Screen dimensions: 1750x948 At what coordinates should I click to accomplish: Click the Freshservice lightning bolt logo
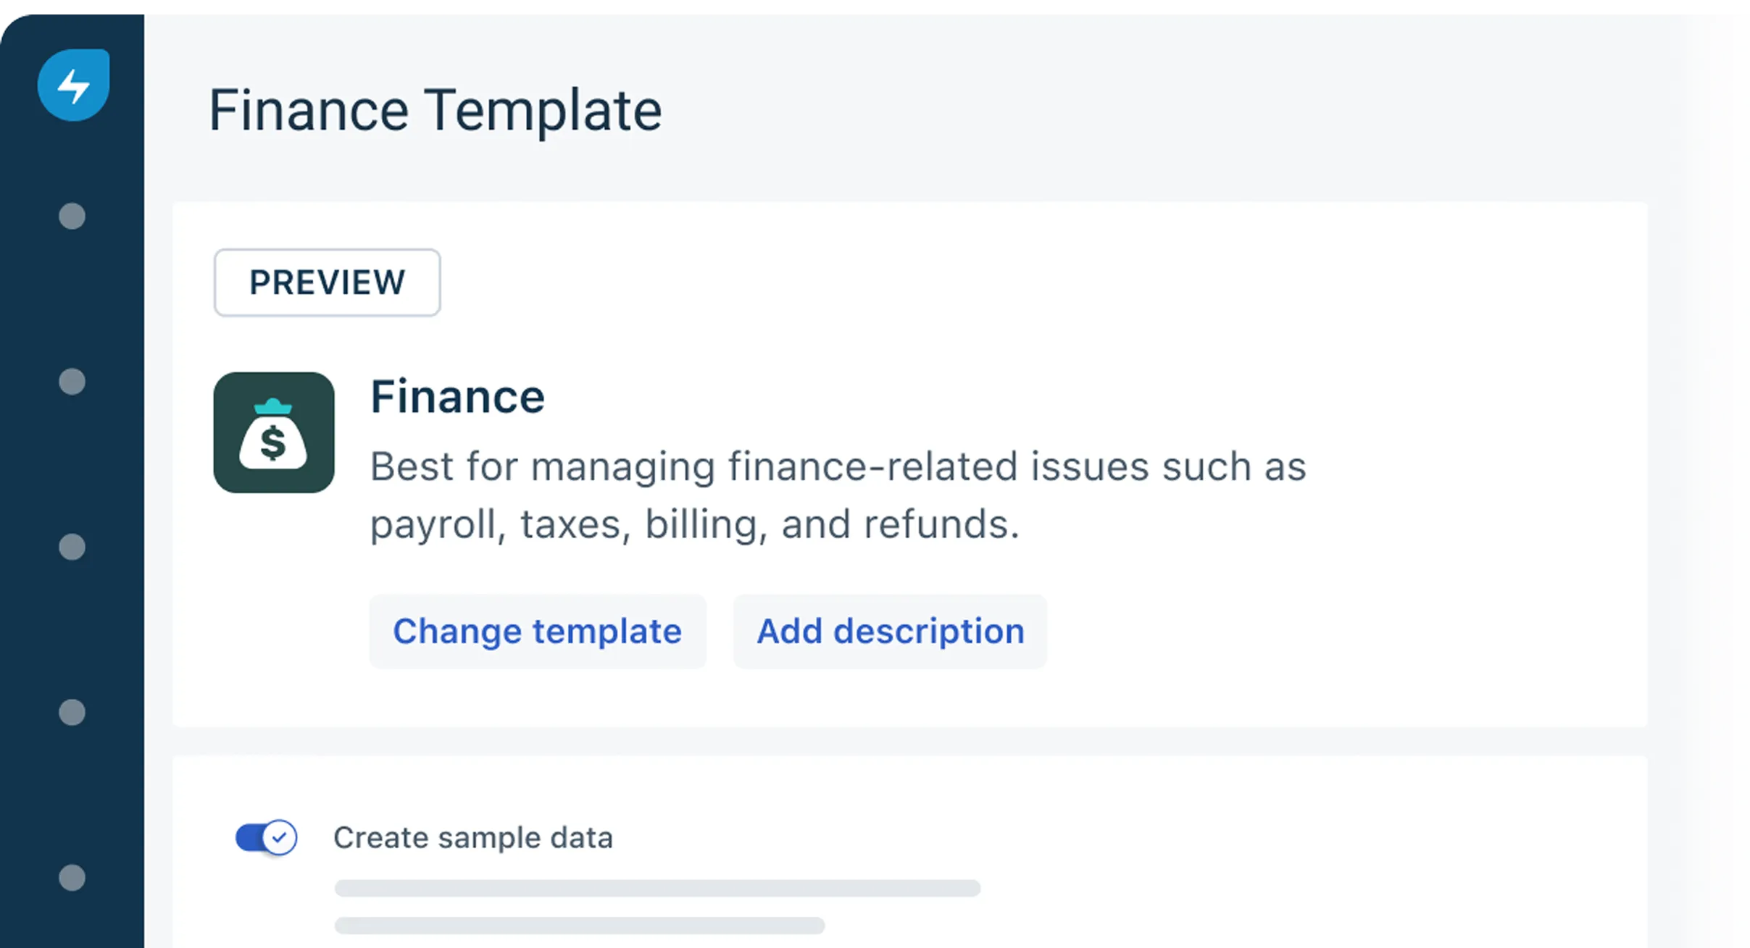[x=73, y=85]
